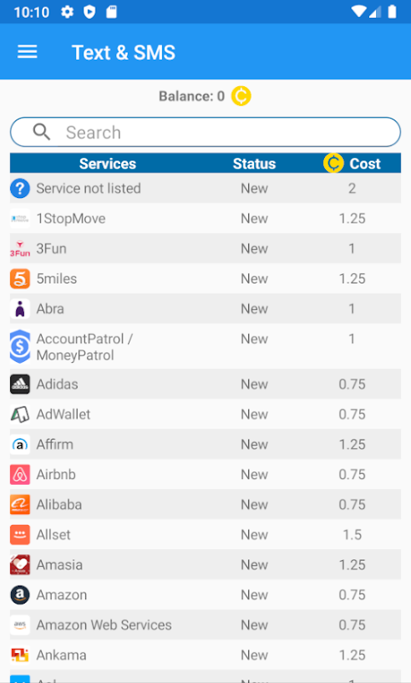Click the Adidas logo icon
The image size is (411, 683).
(20, 384)
